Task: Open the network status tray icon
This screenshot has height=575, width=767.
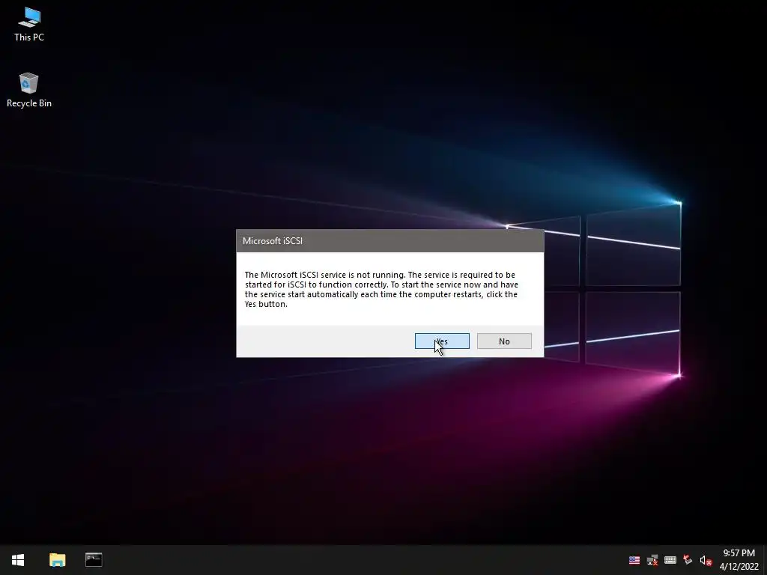Action: pos(652,560)
